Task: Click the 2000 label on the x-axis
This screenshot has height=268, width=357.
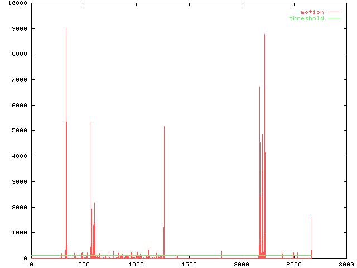Action: (241, 264)
